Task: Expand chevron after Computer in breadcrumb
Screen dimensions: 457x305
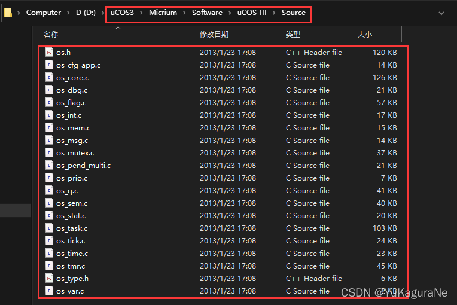Action: [x=68, y=13]
